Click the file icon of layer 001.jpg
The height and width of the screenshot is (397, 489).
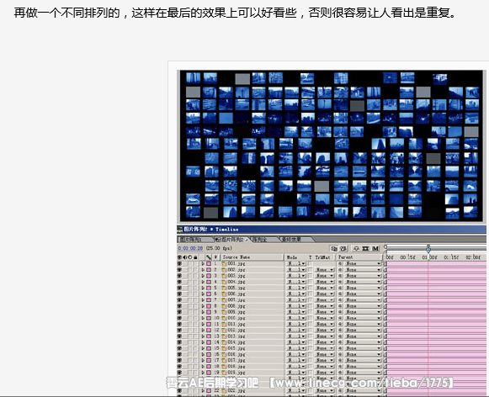coord(224,263)
